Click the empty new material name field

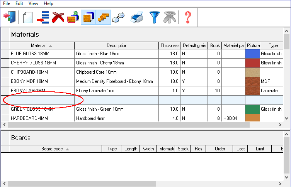click(x=42, y=100)
